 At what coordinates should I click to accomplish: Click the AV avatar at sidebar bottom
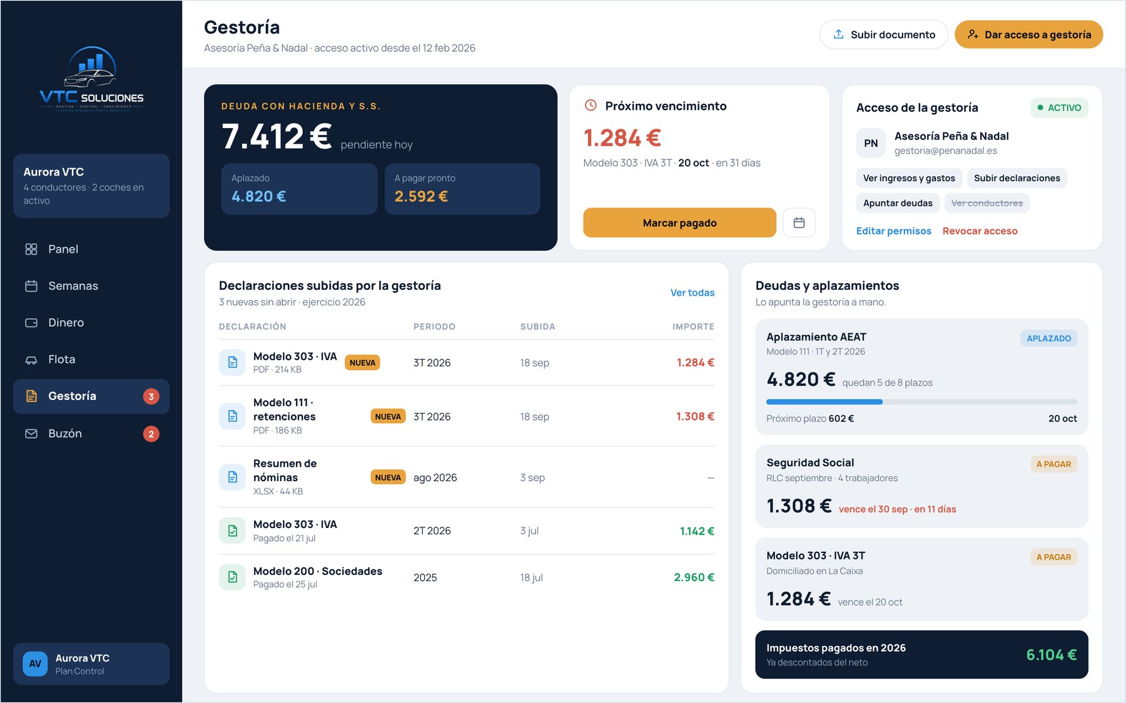(35, 664)
